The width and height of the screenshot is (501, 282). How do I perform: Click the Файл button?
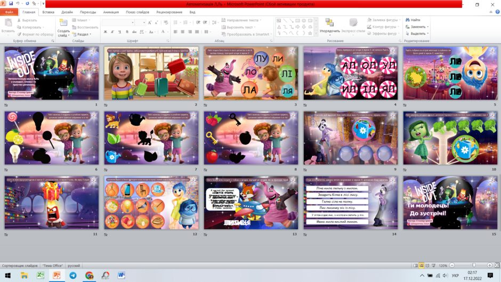tap(9, 12)
